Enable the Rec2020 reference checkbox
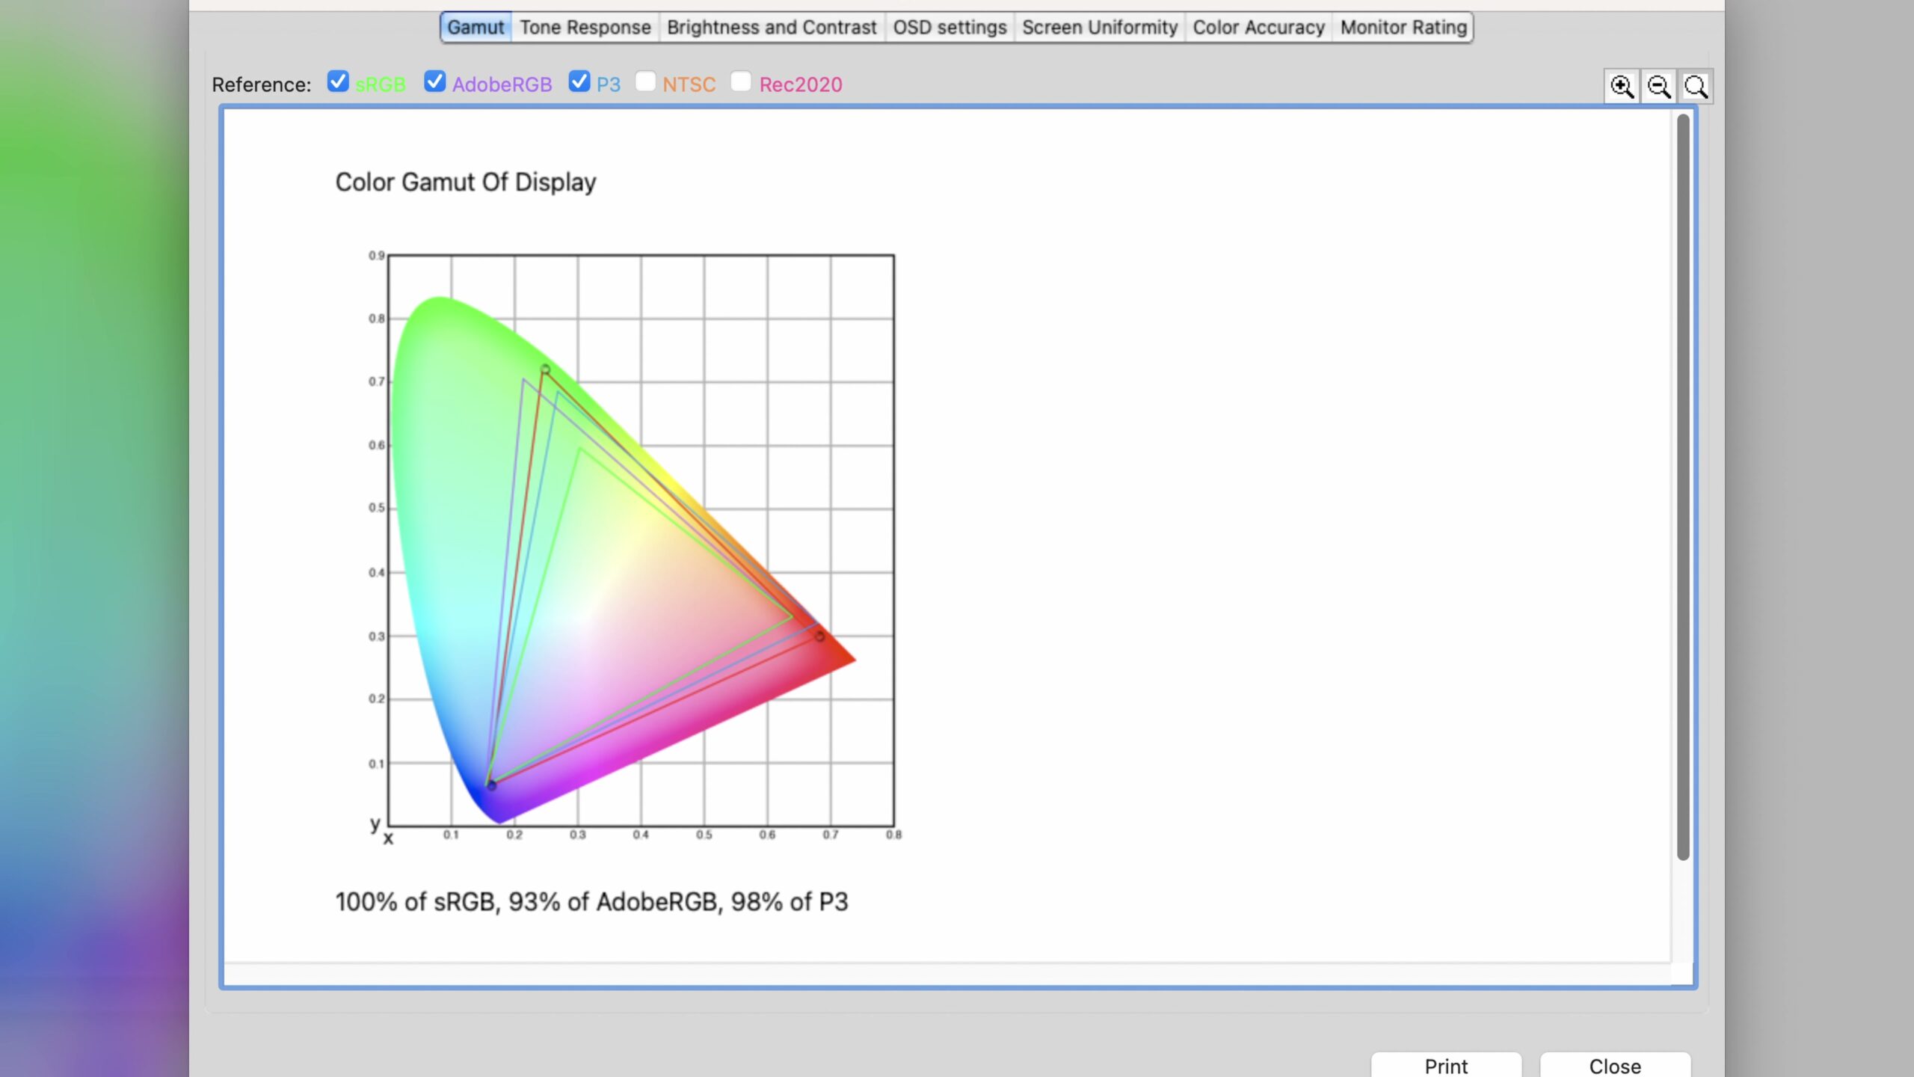Image resolution: width=1914 pixels, height=1077 pixels. coord(741,82)
